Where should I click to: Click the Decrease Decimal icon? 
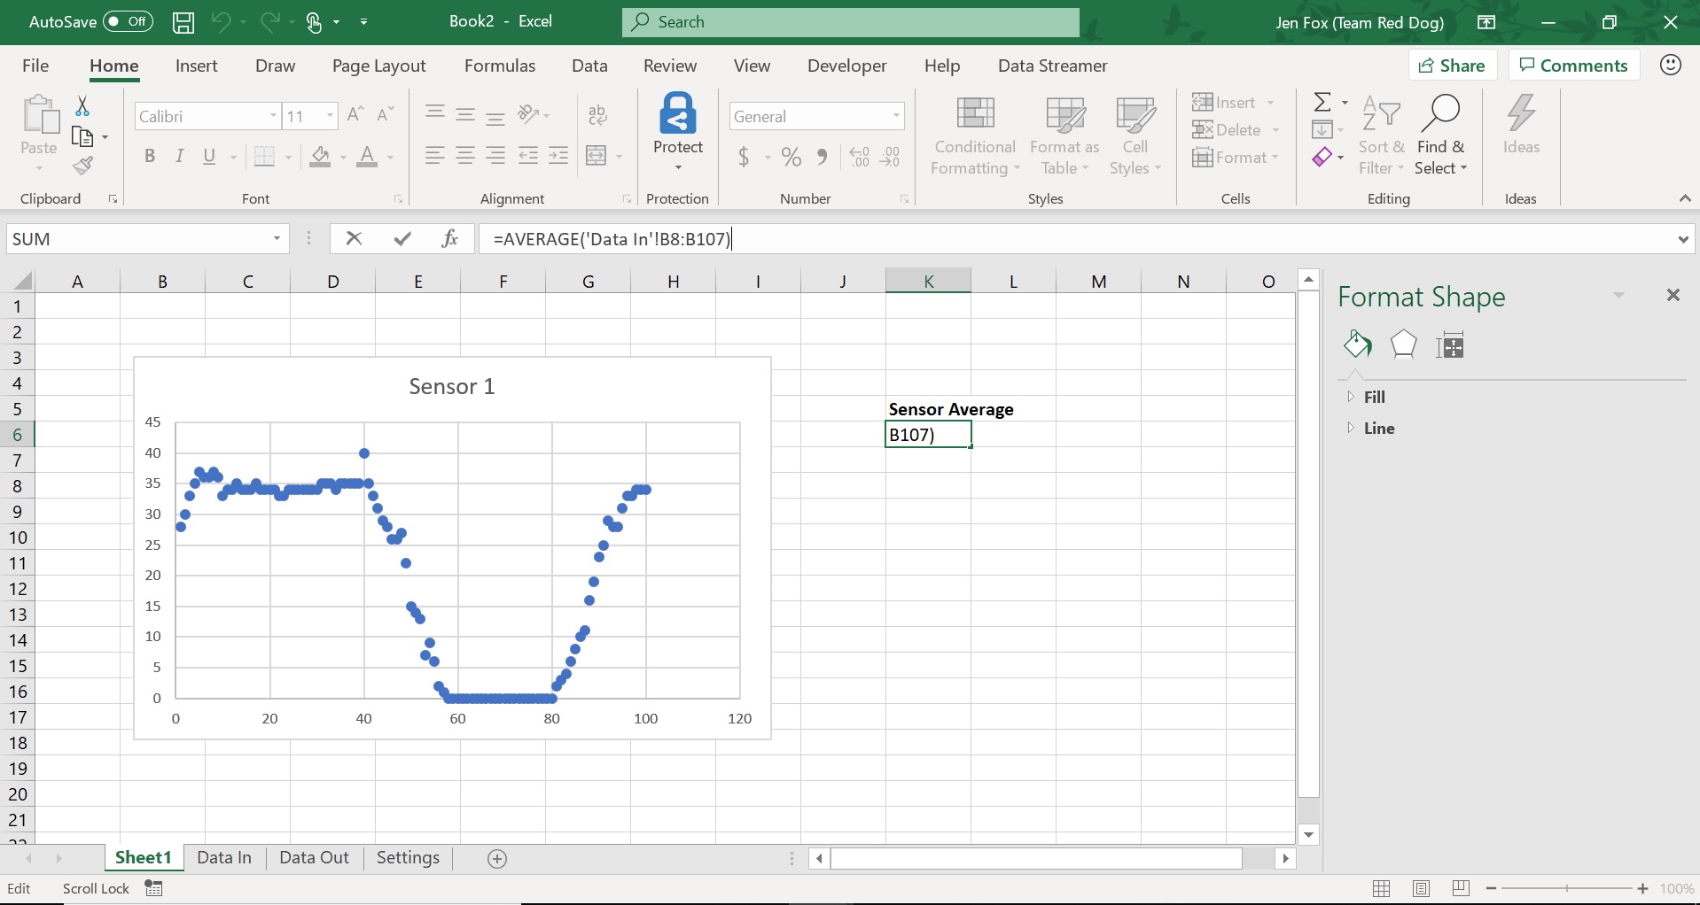pyautogui.click(x=890, y=158)
